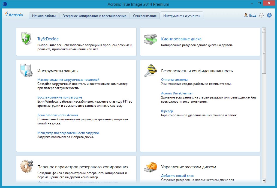
Task: Click the scrollbar down arrow
Action: (x=264, y=181)
